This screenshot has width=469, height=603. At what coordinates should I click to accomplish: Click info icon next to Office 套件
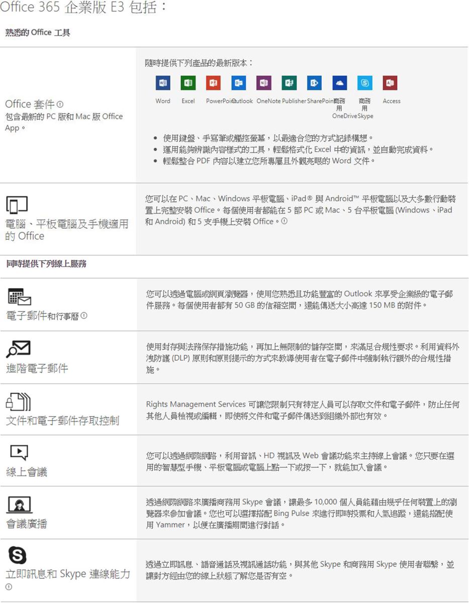click(x=60, y=105)
